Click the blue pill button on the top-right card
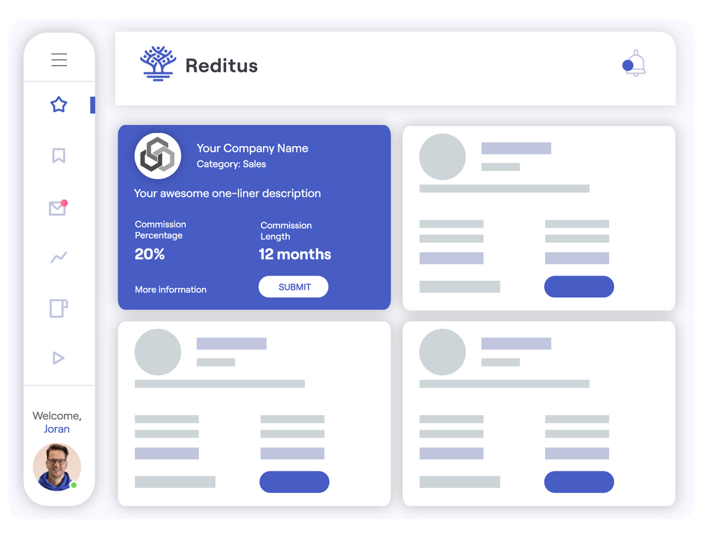Image resolution: width=704 pixels, height=550 pixels. 579,287
